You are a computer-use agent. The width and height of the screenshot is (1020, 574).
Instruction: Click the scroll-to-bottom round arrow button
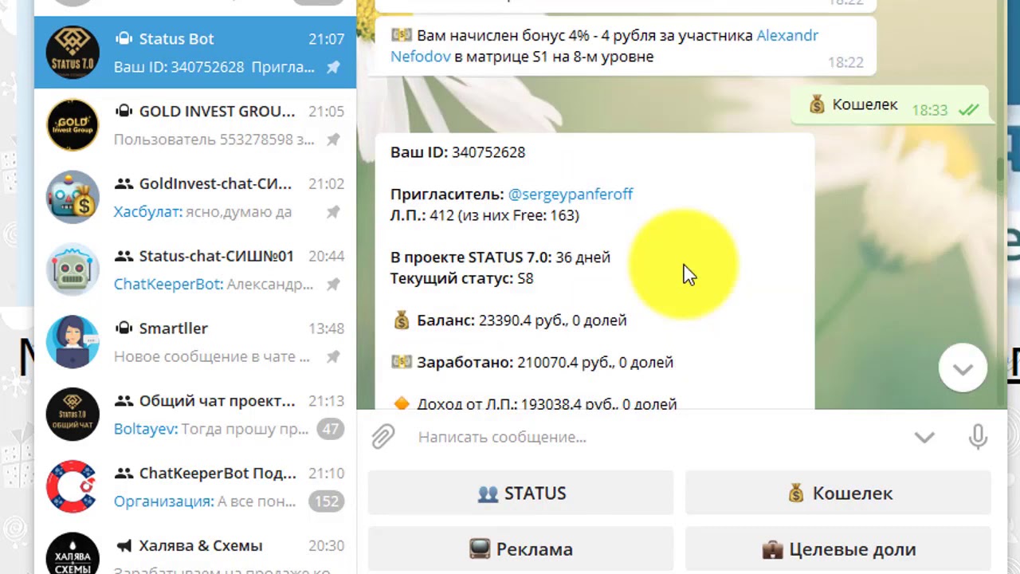coord(963,368)
